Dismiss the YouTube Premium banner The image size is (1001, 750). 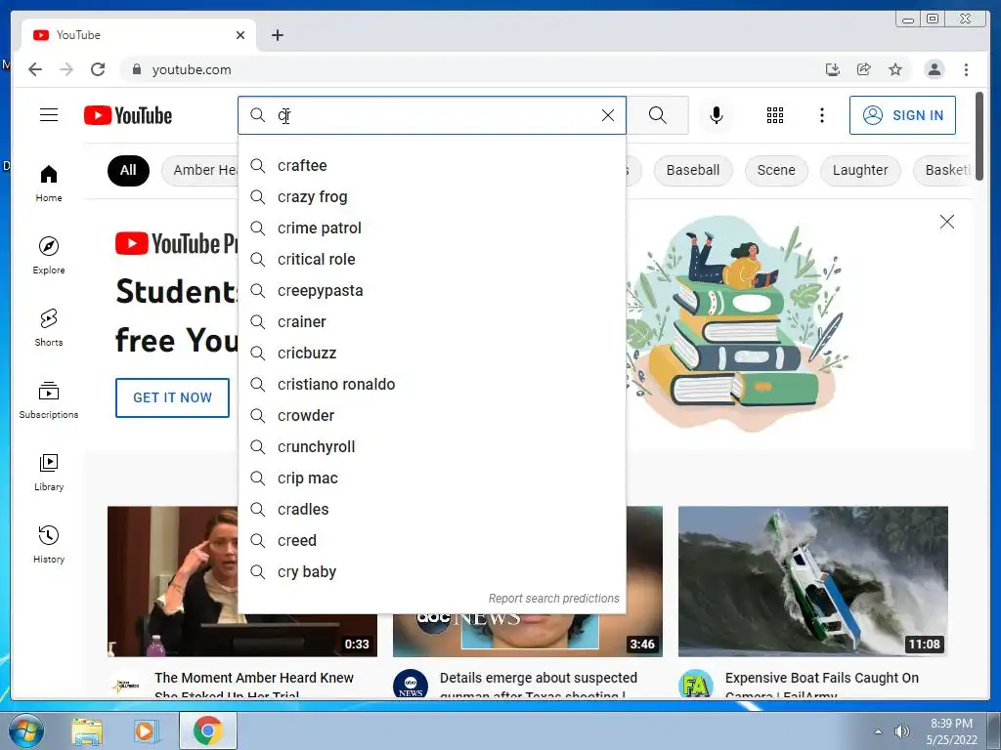click(946, 222)
